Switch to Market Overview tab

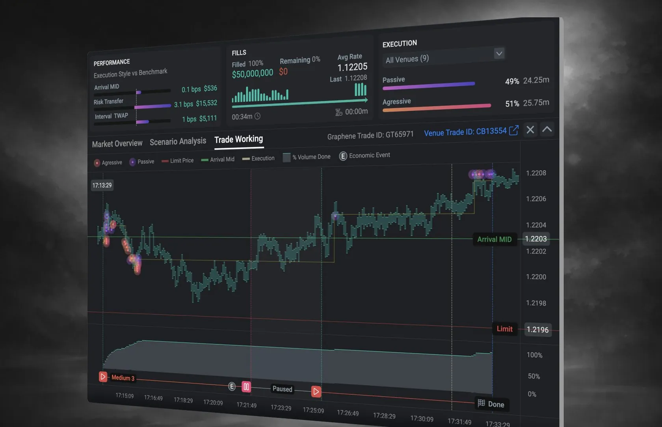[x=117, y=144]
